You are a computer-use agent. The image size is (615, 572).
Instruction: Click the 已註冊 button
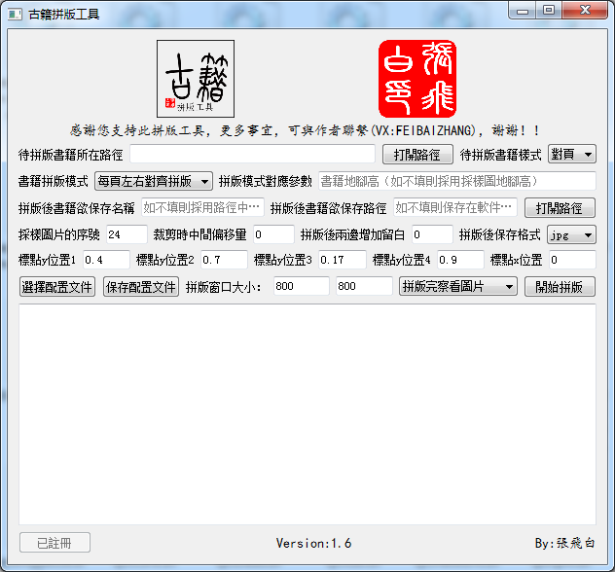pyautogui.click(x=54, y=543)
